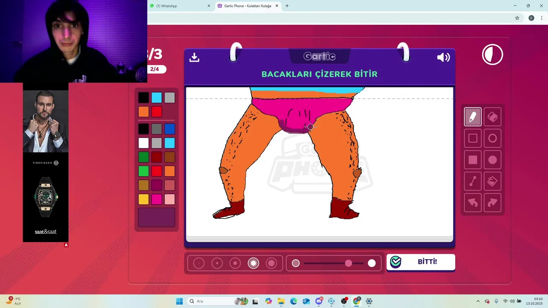Open the Task View taskbar button
Viewport: 548px width, 308px height.
click(255, 301)
